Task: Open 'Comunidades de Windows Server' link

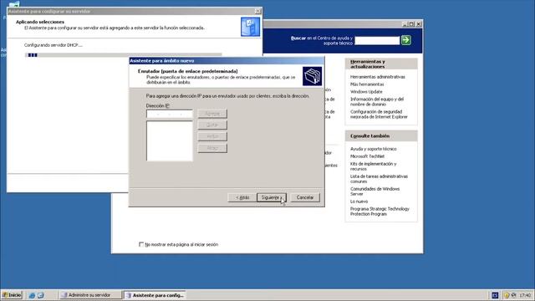Action: click(374, 191)
